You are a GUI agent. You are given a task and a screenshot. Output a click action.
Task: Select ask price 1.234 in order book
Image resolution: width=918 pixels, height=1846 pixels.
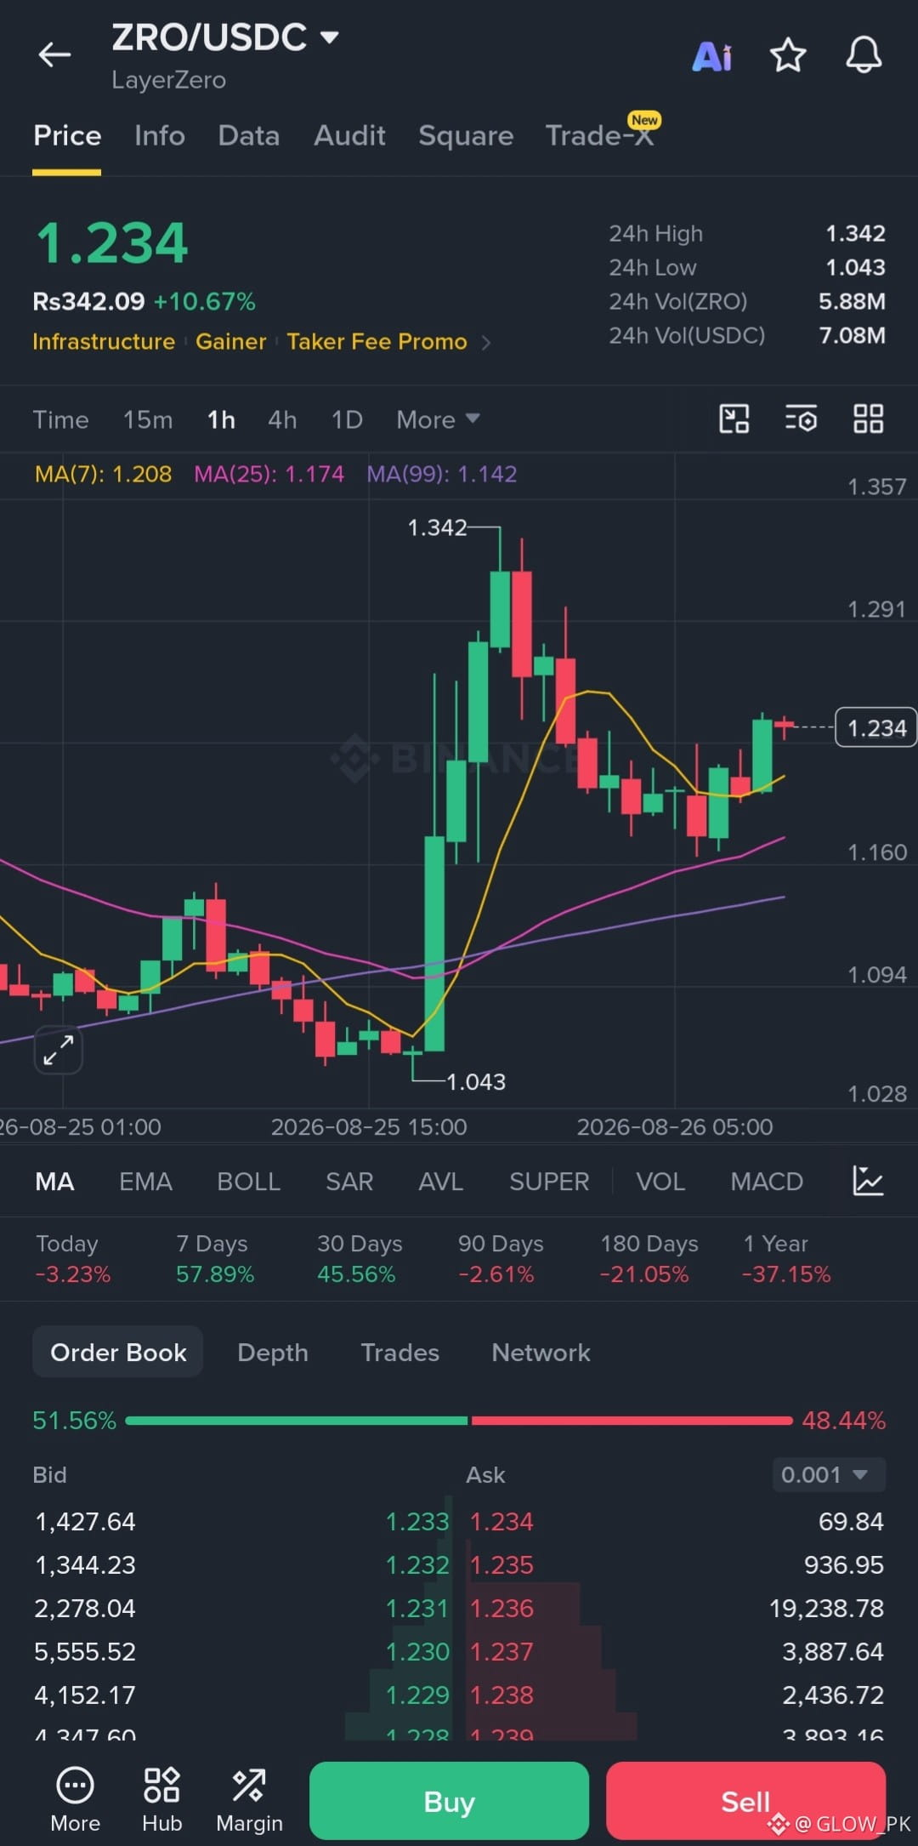[501, 1521]
